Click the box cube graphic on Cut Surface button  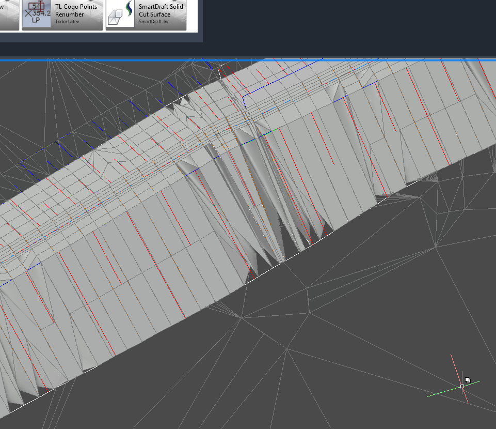(117, 16)
